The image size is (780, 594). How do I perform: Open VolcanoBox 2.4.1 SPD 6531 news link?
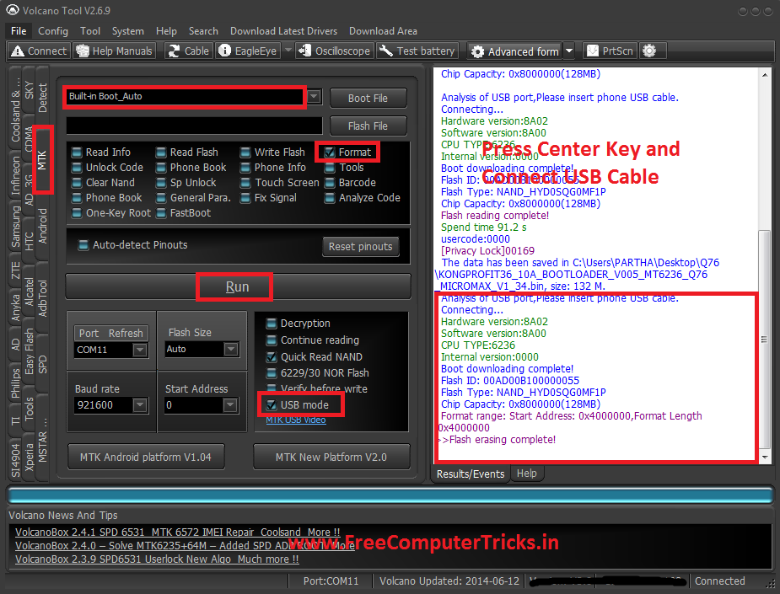pos(178,532)
